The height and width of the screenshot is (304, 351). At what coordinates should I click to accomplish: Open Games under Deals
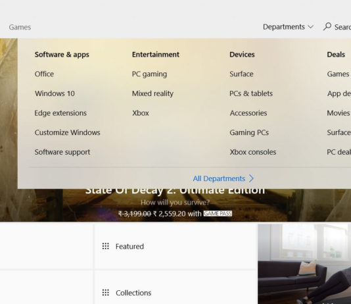click(x=339, y=74)
